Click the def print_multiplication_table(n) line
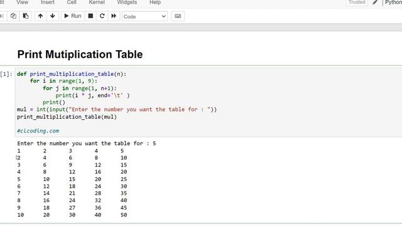Viewport: 402px width, 226px height. coord(72,74)
